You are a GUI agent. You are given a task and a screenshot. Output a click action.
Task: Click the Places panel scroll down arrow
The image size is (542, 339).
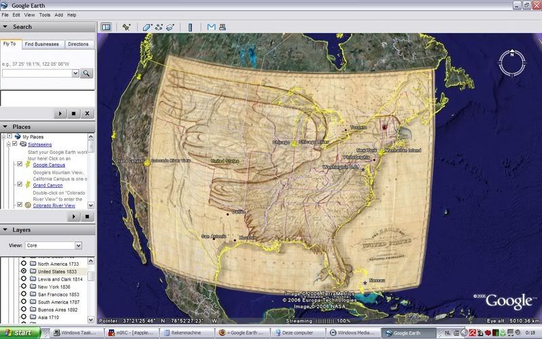91,205
